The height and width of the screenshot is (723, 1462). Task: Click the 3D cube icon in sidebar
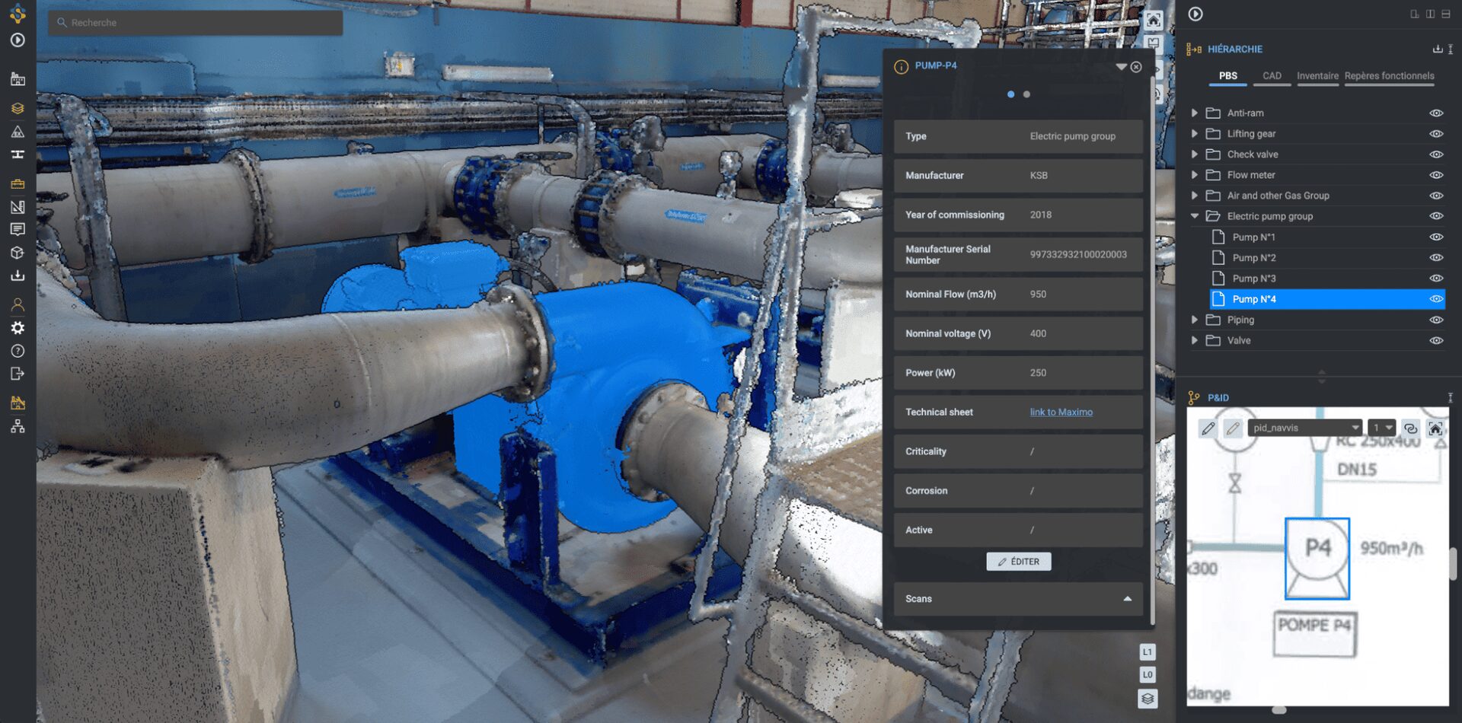click(18, 253)
